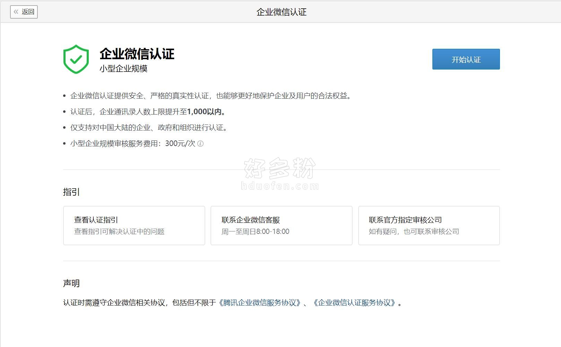The height and width of the screenshot is (347, 561).
Task: Open the 联系企业微信客服 card
Action: click(282, 226)
